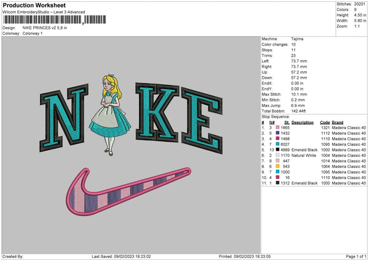Click the Stitches value 20201
Image resolution: width=369 pixels, height=261 pixels.
pos(360,4)
